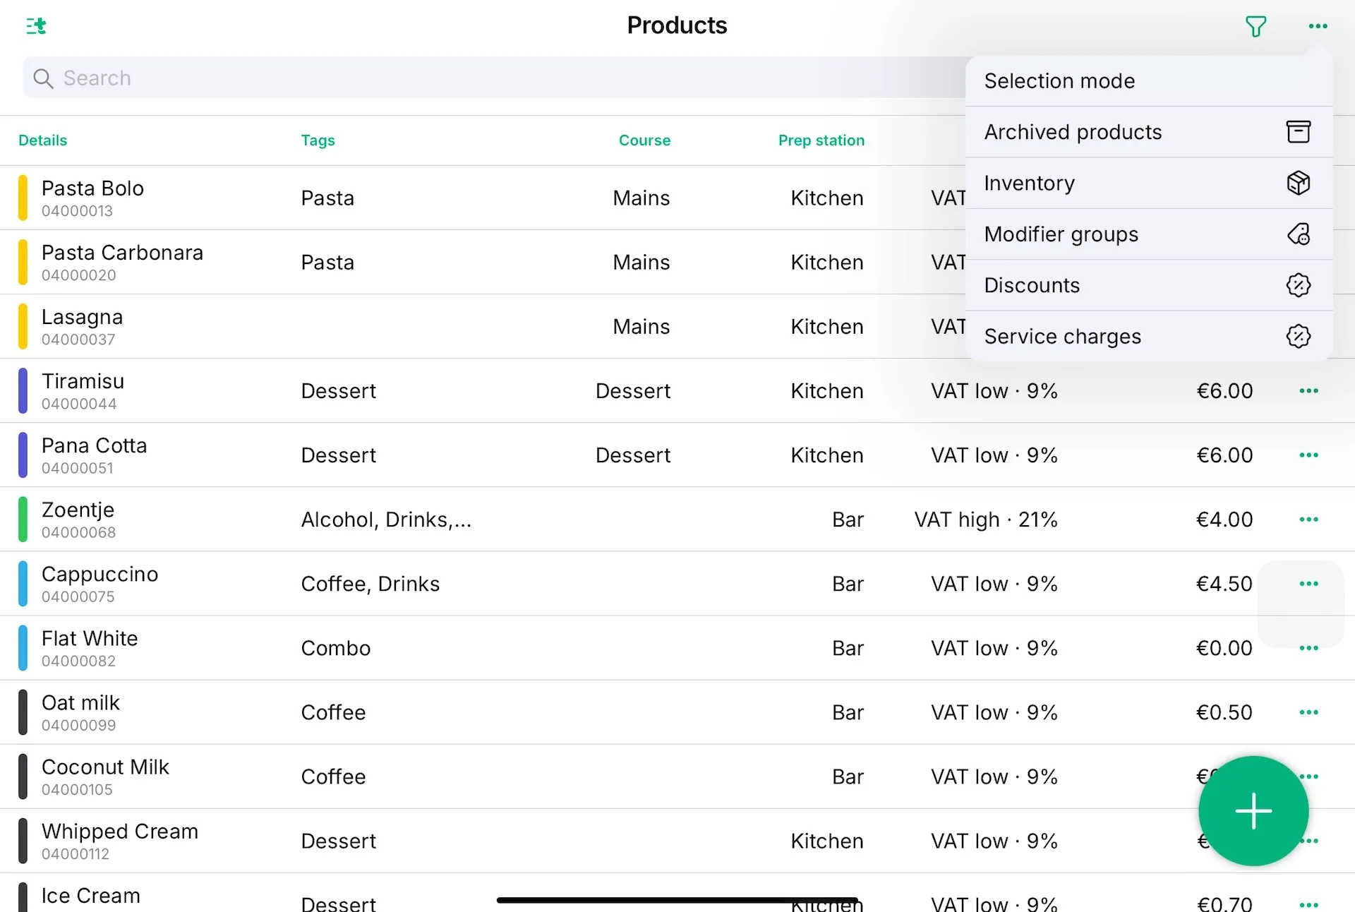1355x912 pixels.
Task: Open more options for Tiramisu row
Action: pyautogui.click(x=1308, y=391)
